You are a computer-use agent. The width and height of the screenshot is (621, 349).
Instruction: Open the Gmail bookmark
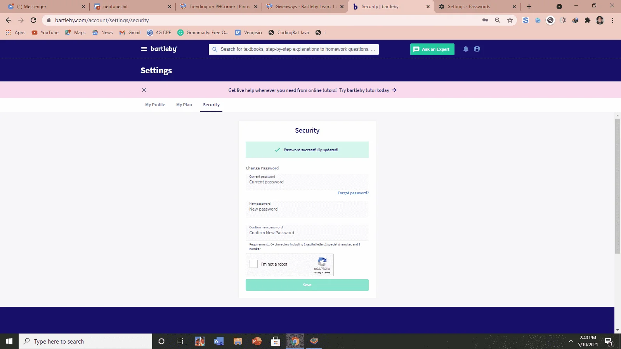130,33
